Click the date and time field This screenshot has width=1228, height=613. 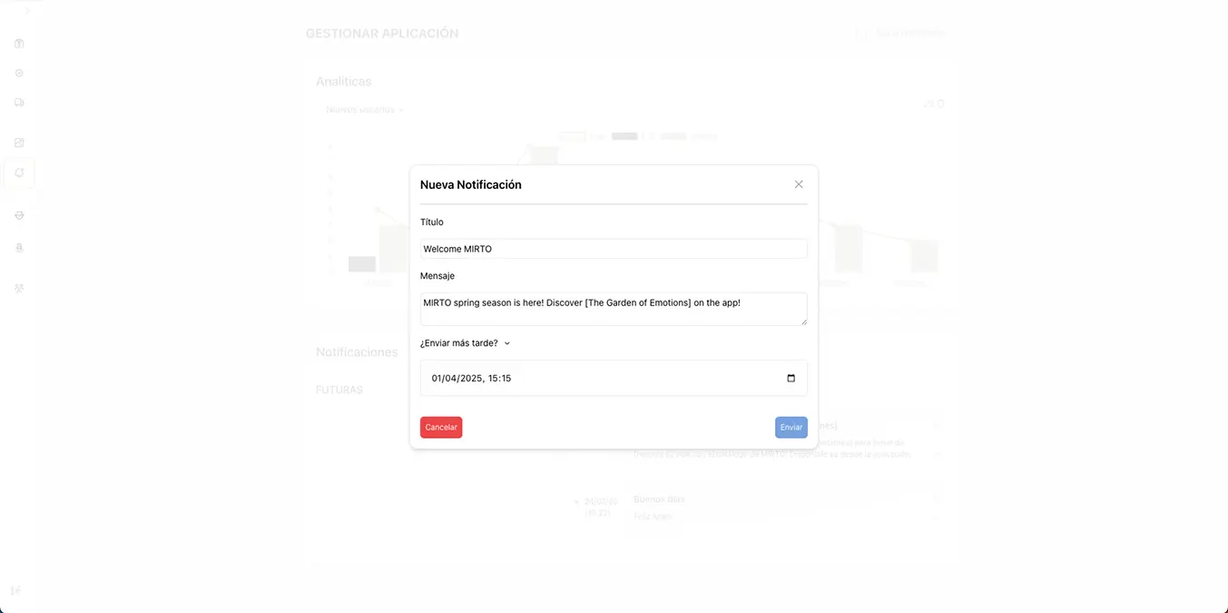tap(614, 378)
